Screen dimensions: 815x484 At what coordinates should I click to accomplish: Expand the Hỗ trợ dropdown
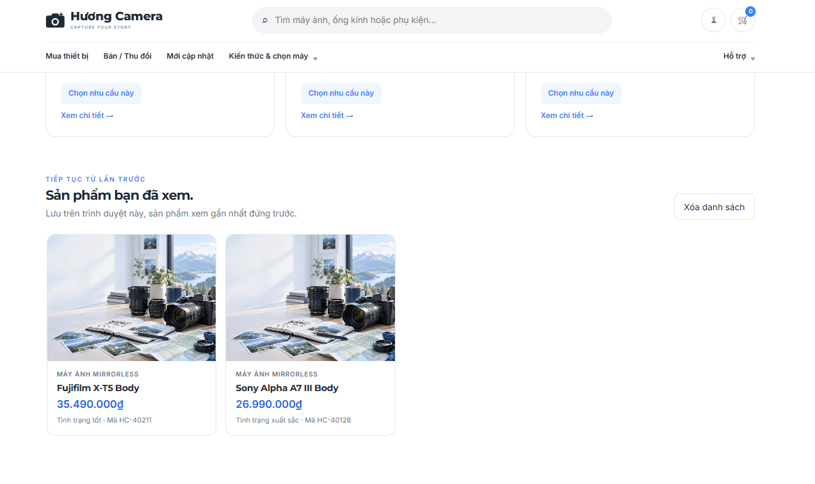pos(738,56)
